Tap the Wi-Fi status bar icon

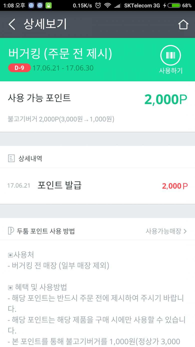(107, 5)
